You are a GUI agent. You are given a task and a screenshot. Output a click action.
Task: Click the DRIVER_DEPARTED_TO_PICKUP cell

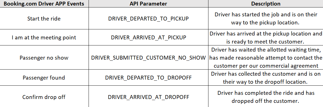pos(149,19)
